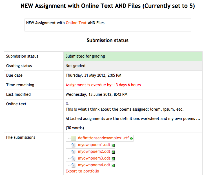Open the myownpoem4.odt file link

[94, 165]
